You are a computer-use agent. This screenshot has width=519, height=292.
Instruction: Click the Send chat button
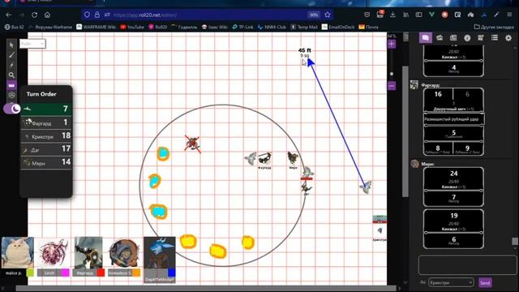click(485, 283)
